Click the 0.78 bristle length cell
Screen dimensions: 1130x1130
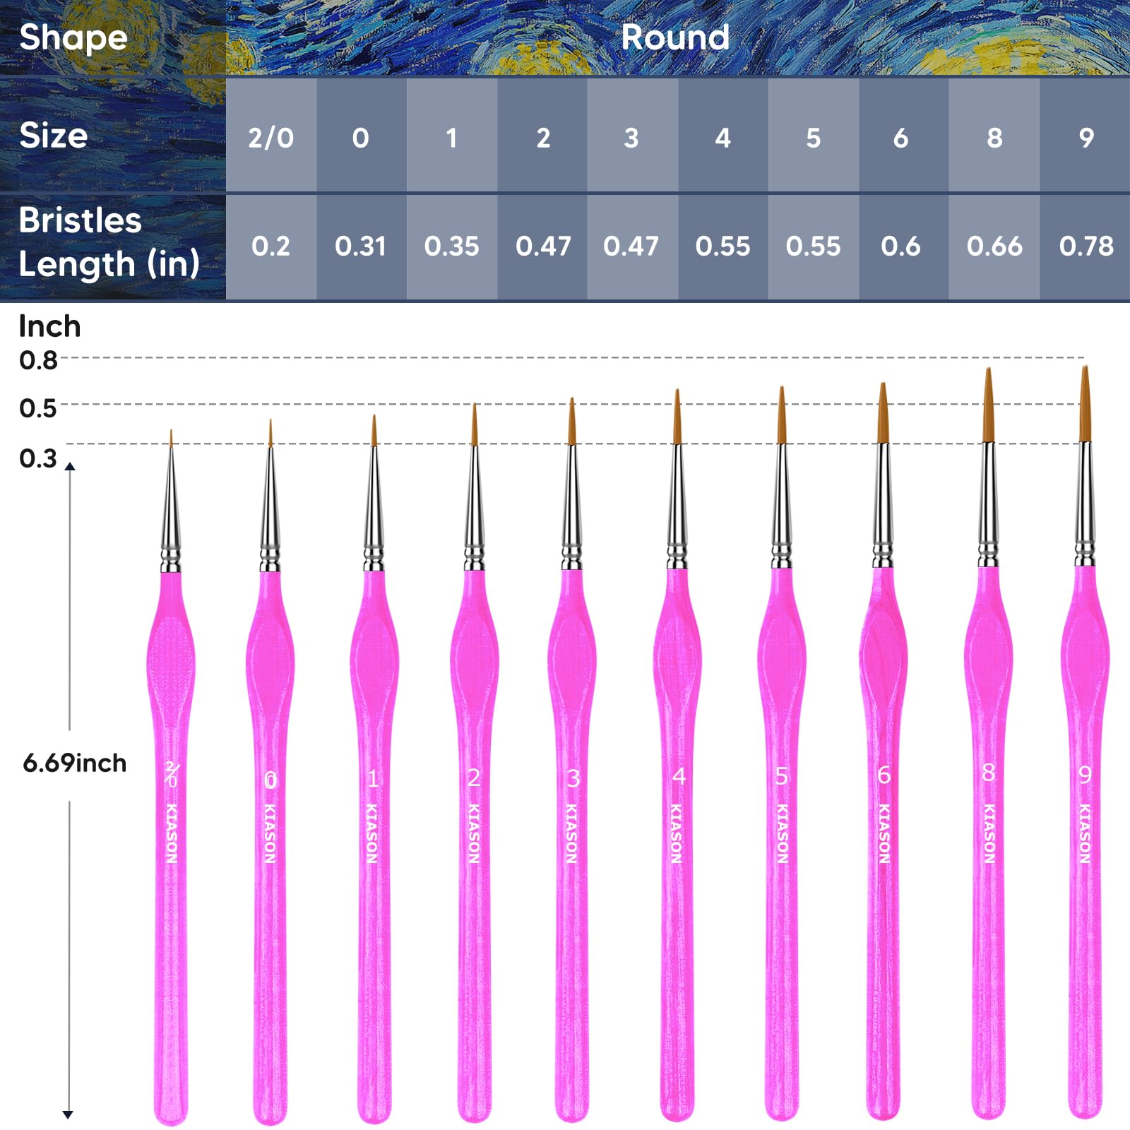(x=1085, y=246)
